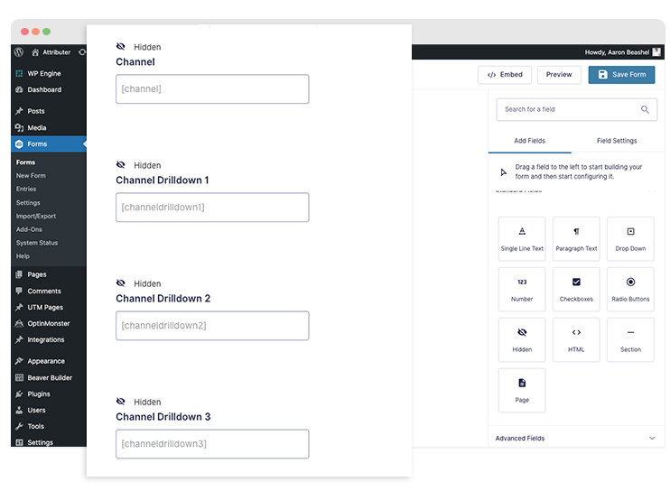Click the Tools wrench icon
This screenshot has height=491, width=670.
point(19,426)
